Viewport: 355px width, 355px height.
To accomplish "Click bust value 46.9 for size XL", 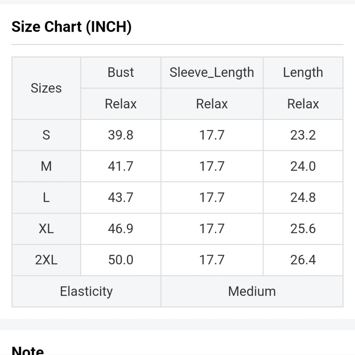I will pos(120,229).
